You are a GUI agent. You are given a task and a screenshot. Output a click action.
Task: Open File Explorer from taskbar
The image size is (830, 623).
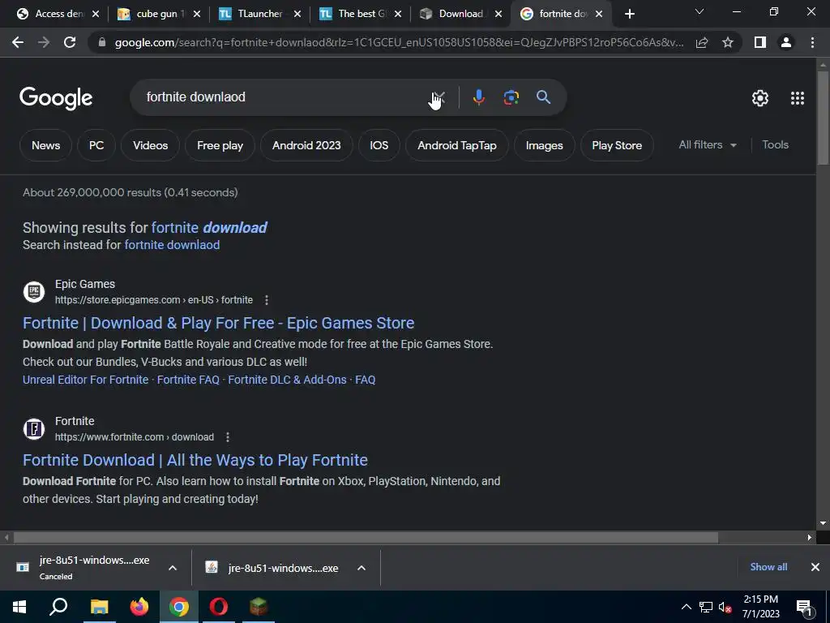99,607
